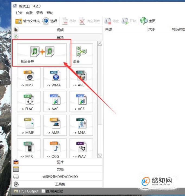This screenshot has height=196, width=185.
Task: Choose the -> AAC conversion tile
Action: tap(55, 101)
